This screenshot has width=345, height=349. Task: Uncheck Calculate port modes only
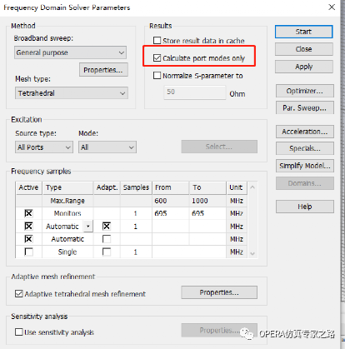click(157, 58)
